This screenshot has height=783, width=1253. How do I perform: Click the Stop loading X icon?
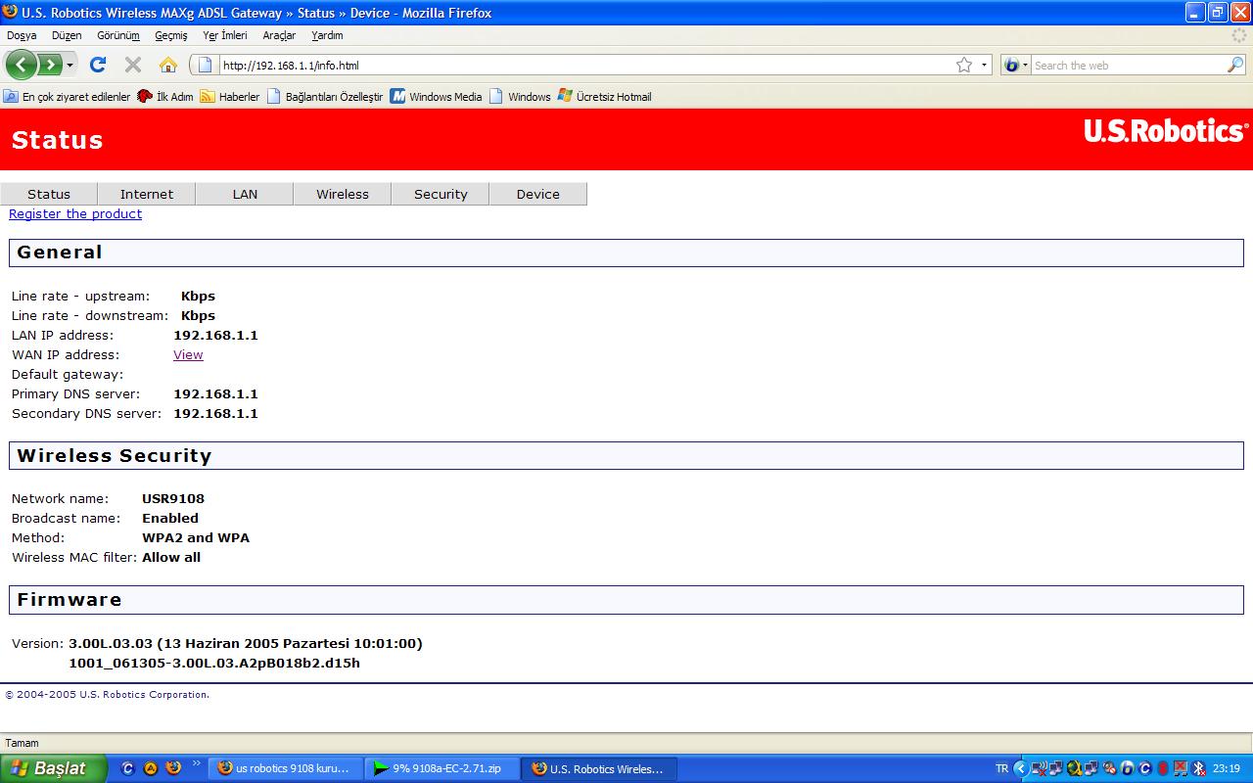[x=133, y=66]
